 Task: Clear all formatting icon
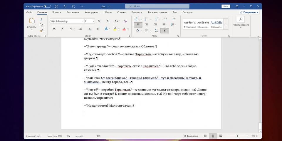point(125,21)
